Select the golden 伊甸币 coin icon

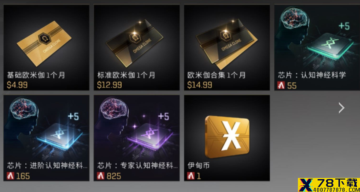coord(227,137)
